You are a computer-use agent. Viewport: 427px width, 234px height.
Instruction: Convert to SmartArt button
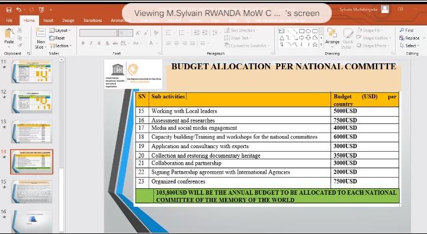pos(247,46)
